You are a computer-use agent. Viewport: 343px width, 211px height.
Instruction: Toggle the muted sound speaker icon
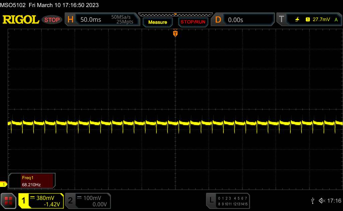322,201
